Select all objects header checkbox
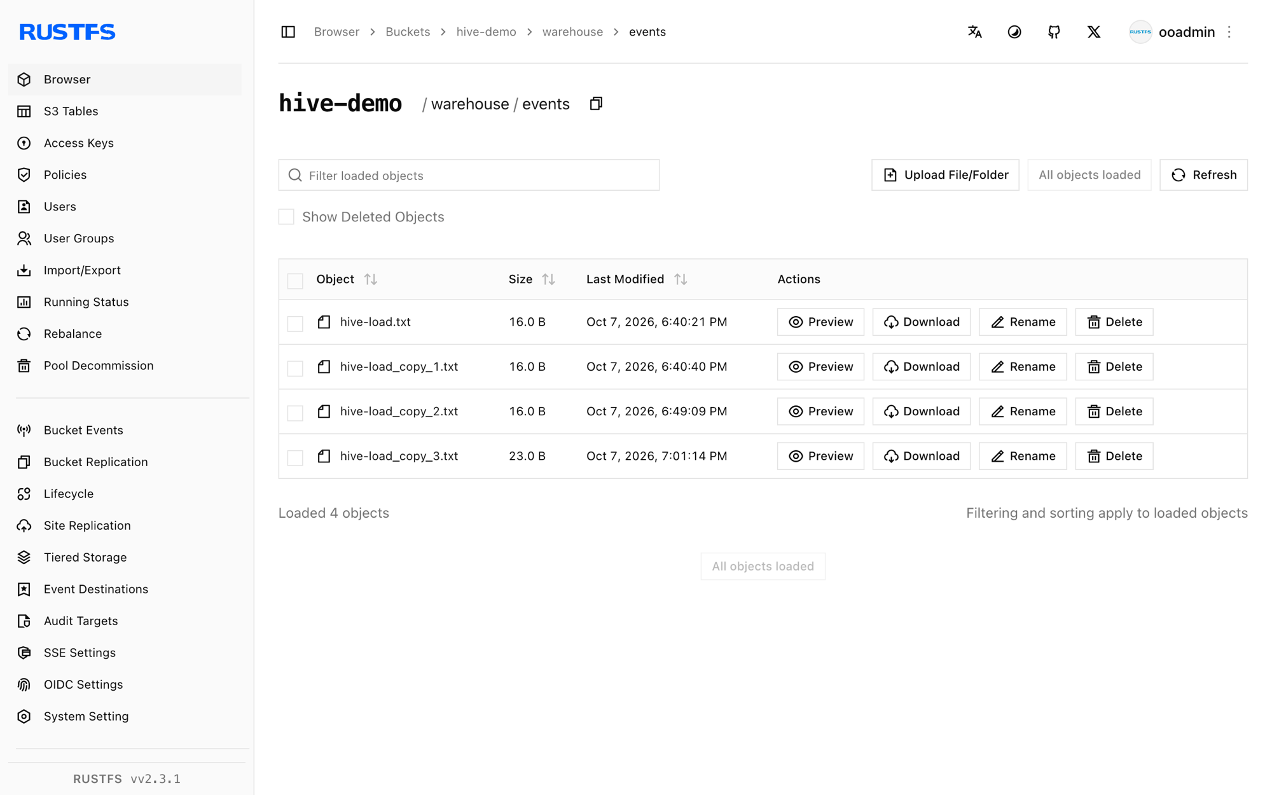 tap(295, 280)
